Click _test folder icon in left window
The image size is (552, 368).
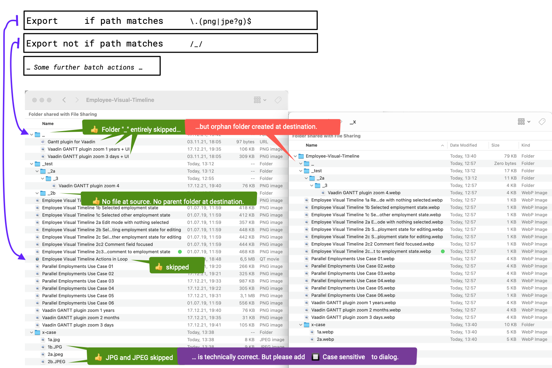pos(37,164)
